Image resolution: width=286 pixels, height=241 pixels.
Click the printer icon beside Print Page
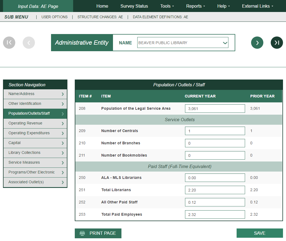pyautogui.click(x=82, y=233)
